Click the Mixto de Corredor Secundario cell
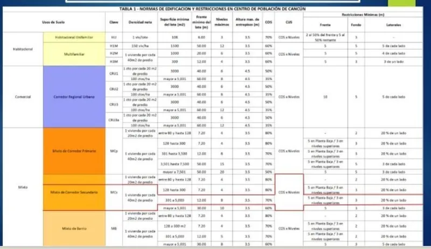Screen dimensions: 431x249 click(x=74, y=192)
